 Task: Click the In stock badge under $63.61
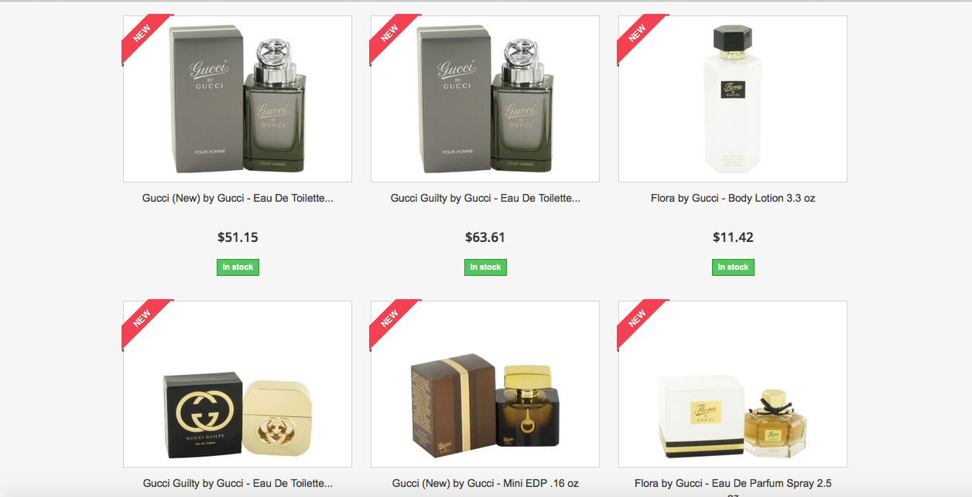[485, 267]
